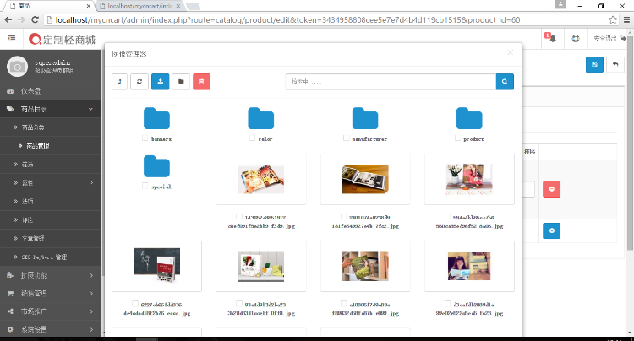The height and width of the screenshot is (341, 634).
Task: Expand the 扩展功能 sidebar section
Action: pos(51,275)
